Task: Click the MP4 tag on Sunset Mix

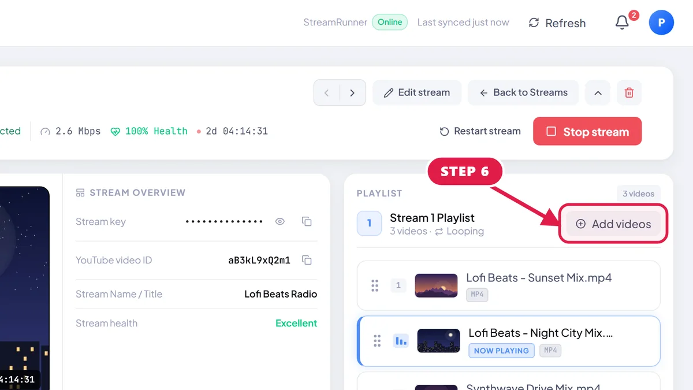Action: click(x=477, y=295)
